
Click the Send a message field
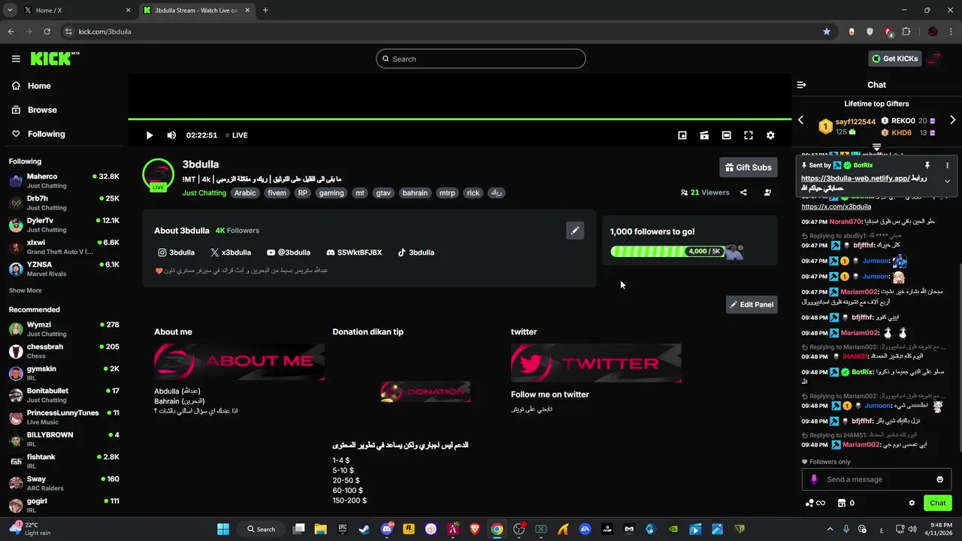point(876,479)
